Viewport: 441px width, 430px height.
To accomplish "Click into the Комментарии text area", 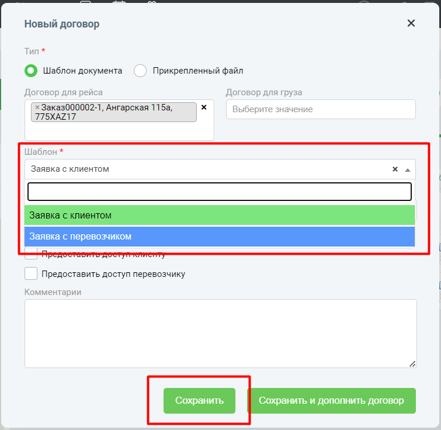I will (221, 334).
